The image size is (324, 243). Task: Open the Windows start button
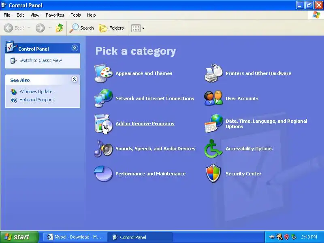tap(19, 237)
